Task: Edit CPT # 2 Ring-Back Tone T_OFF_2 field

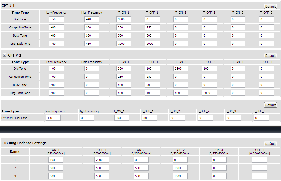Action: [209, 93]
